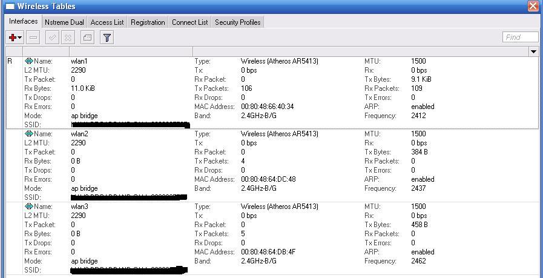This screenshot has height=278, width=543.
Task: Select the wlan3 interface icon
Action: coord(28,207)
